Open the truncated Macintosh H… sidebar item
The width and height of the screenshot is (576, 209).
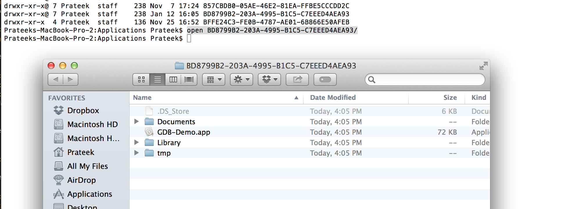click(86, 138)
